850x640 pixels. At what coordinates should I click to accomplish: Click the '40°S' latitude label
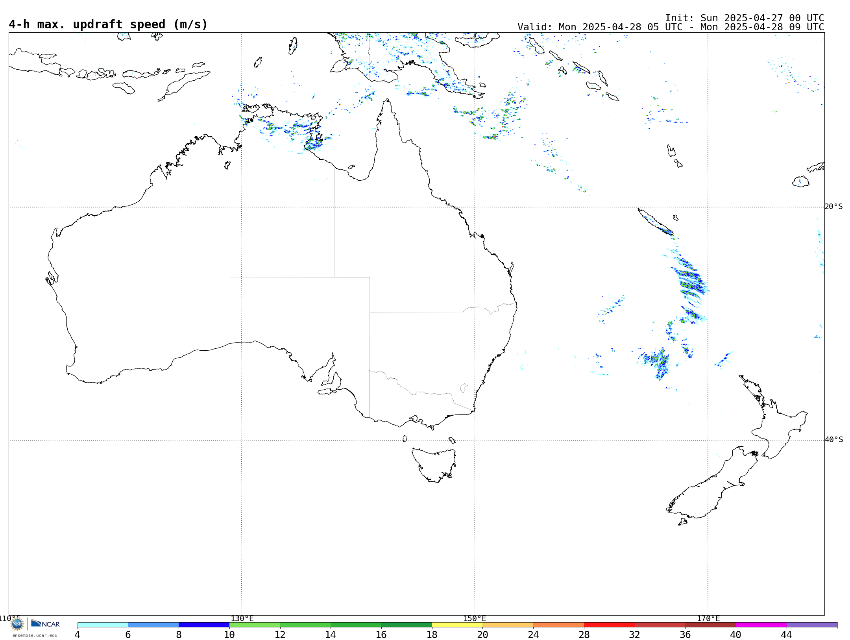click(834, 440)
